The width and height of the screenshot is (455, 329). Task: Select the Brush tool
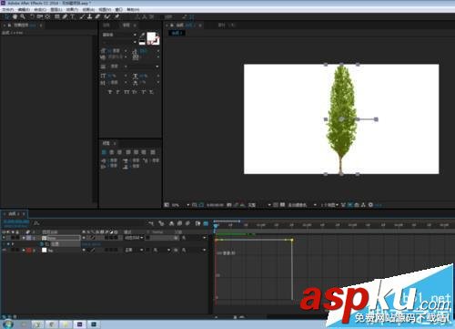[x=82, y=16]
